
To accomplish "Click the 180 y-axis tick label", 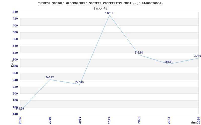I will coord(15,100).
